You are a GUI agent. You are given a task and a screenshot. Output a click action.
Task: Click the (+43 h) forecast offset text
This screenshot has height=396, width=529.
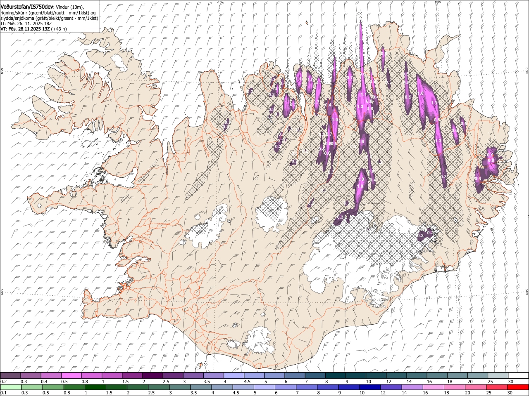[59, 29]
